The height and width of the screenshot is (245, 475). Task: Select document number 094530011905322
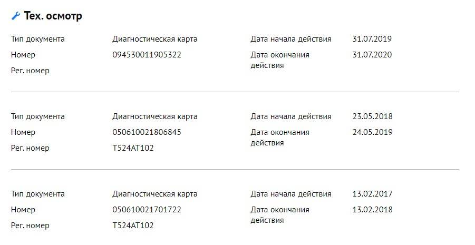[147, 55]
